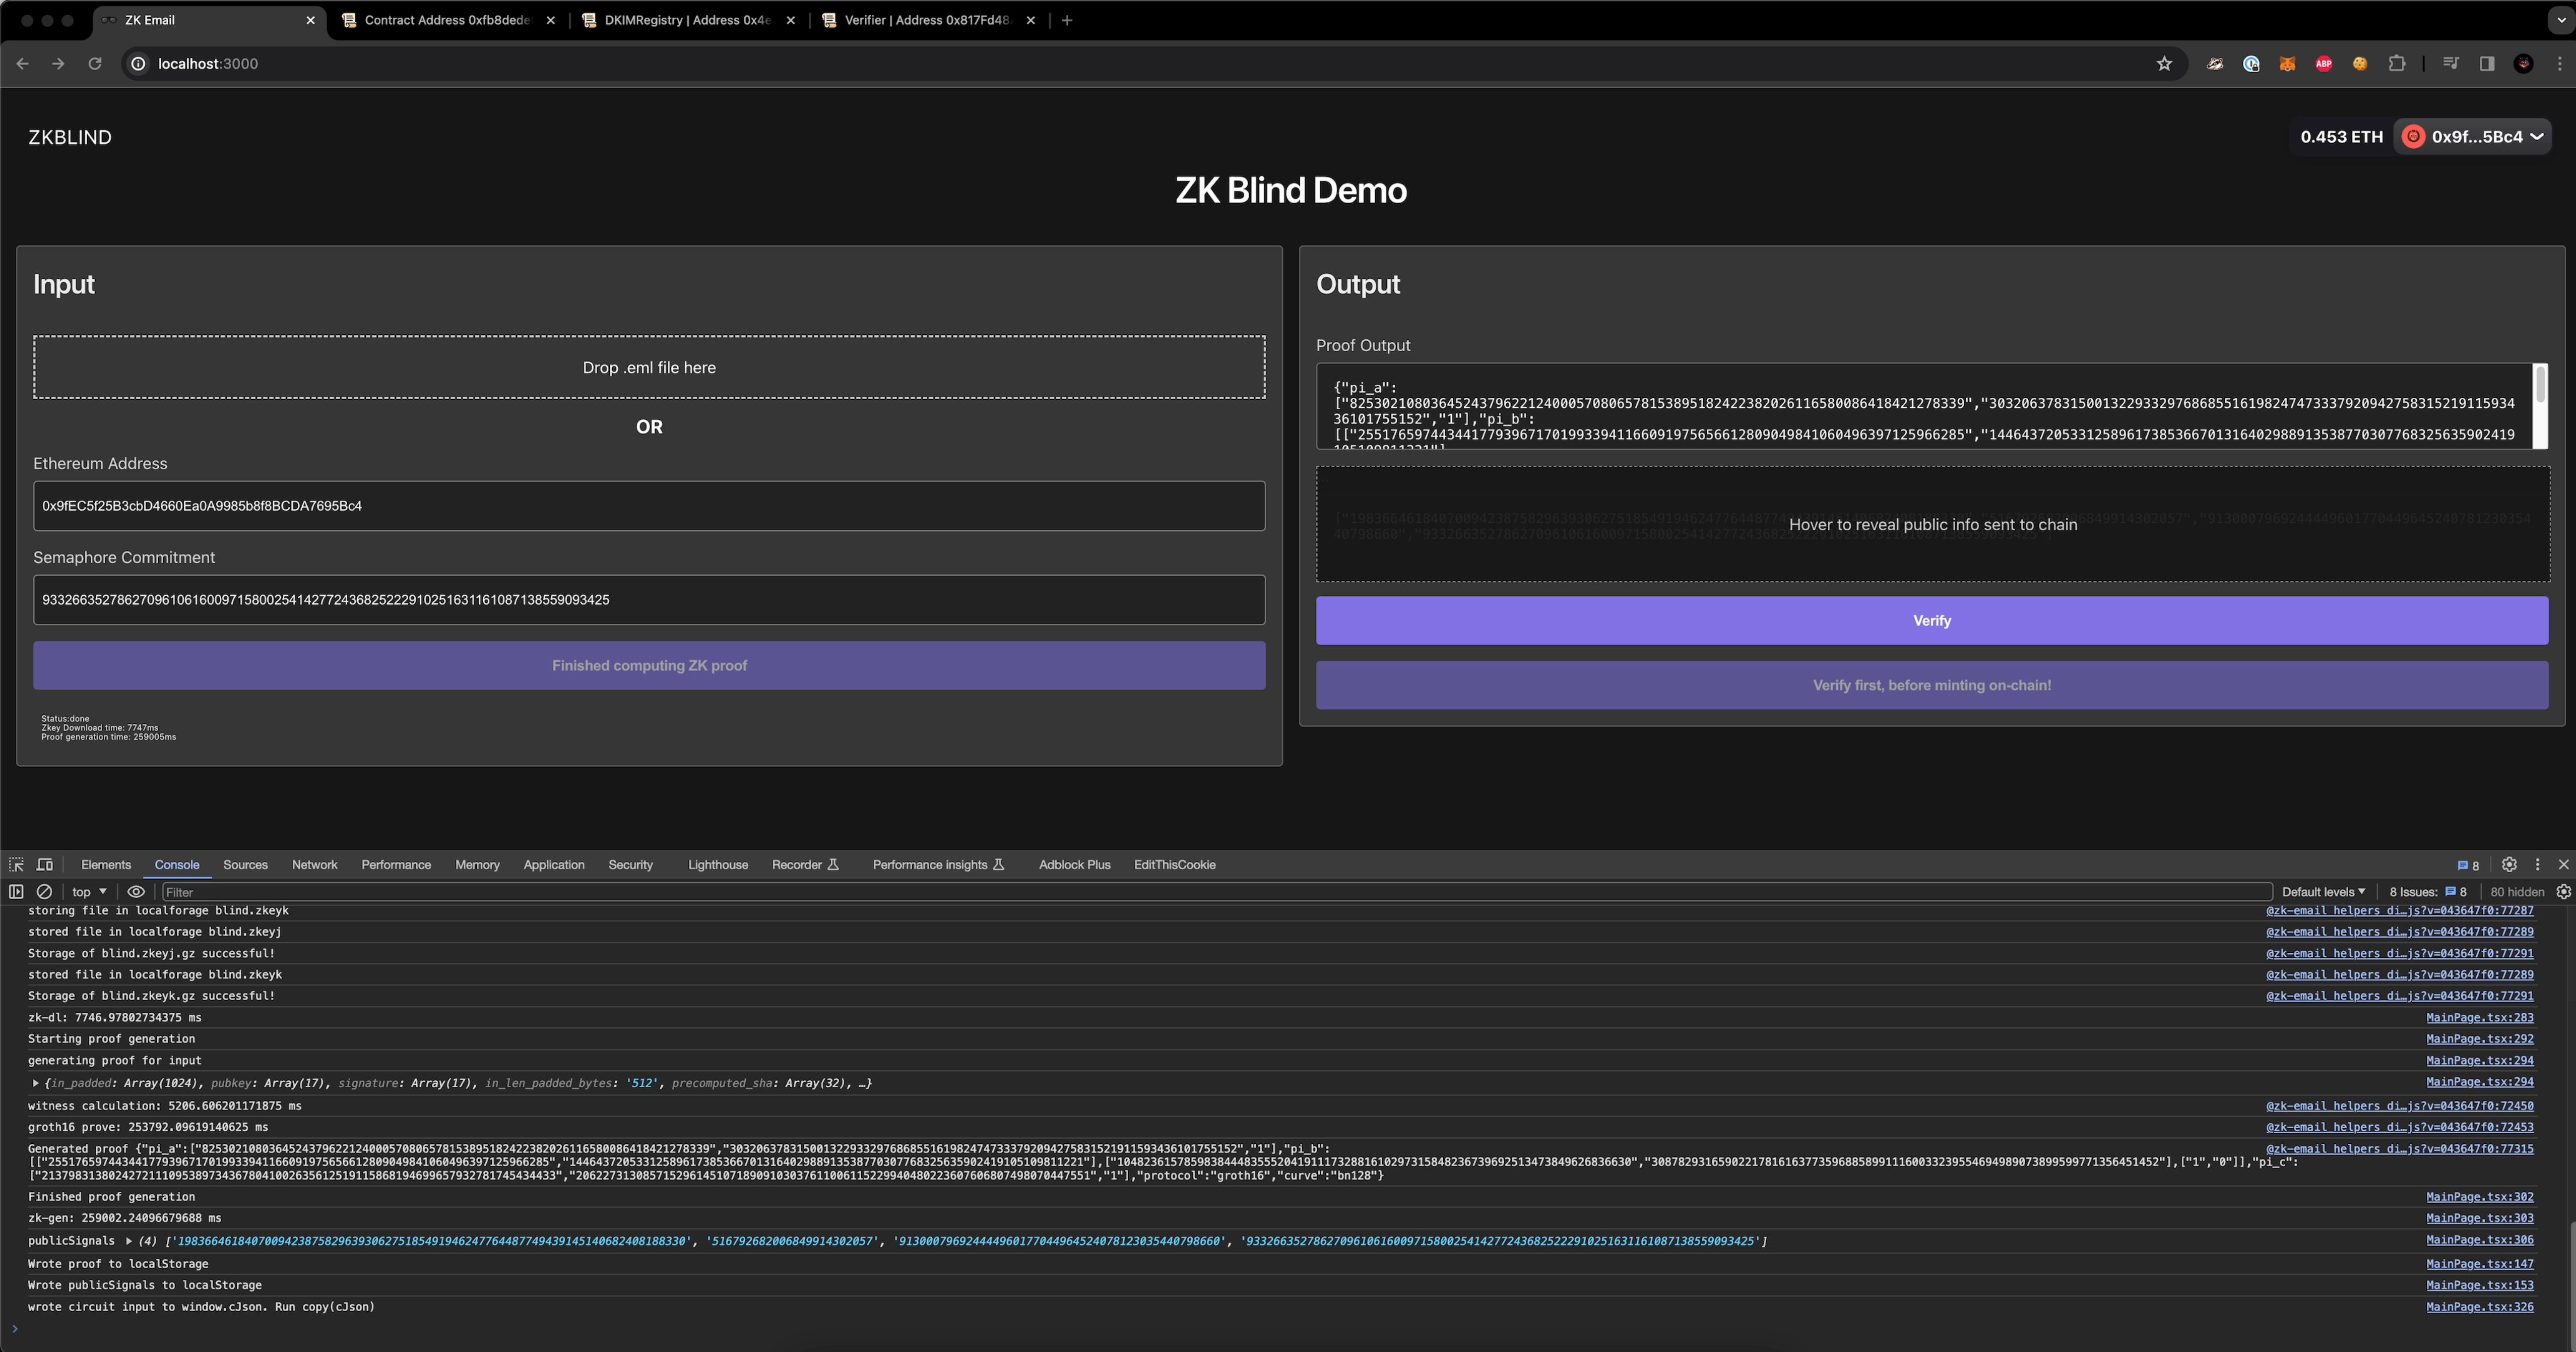Toggle the browser side panel
Screen dimensions: 2576x1352
click(2487, 63)
